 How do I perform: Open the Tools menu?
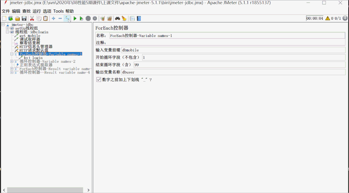pos(58,11)
